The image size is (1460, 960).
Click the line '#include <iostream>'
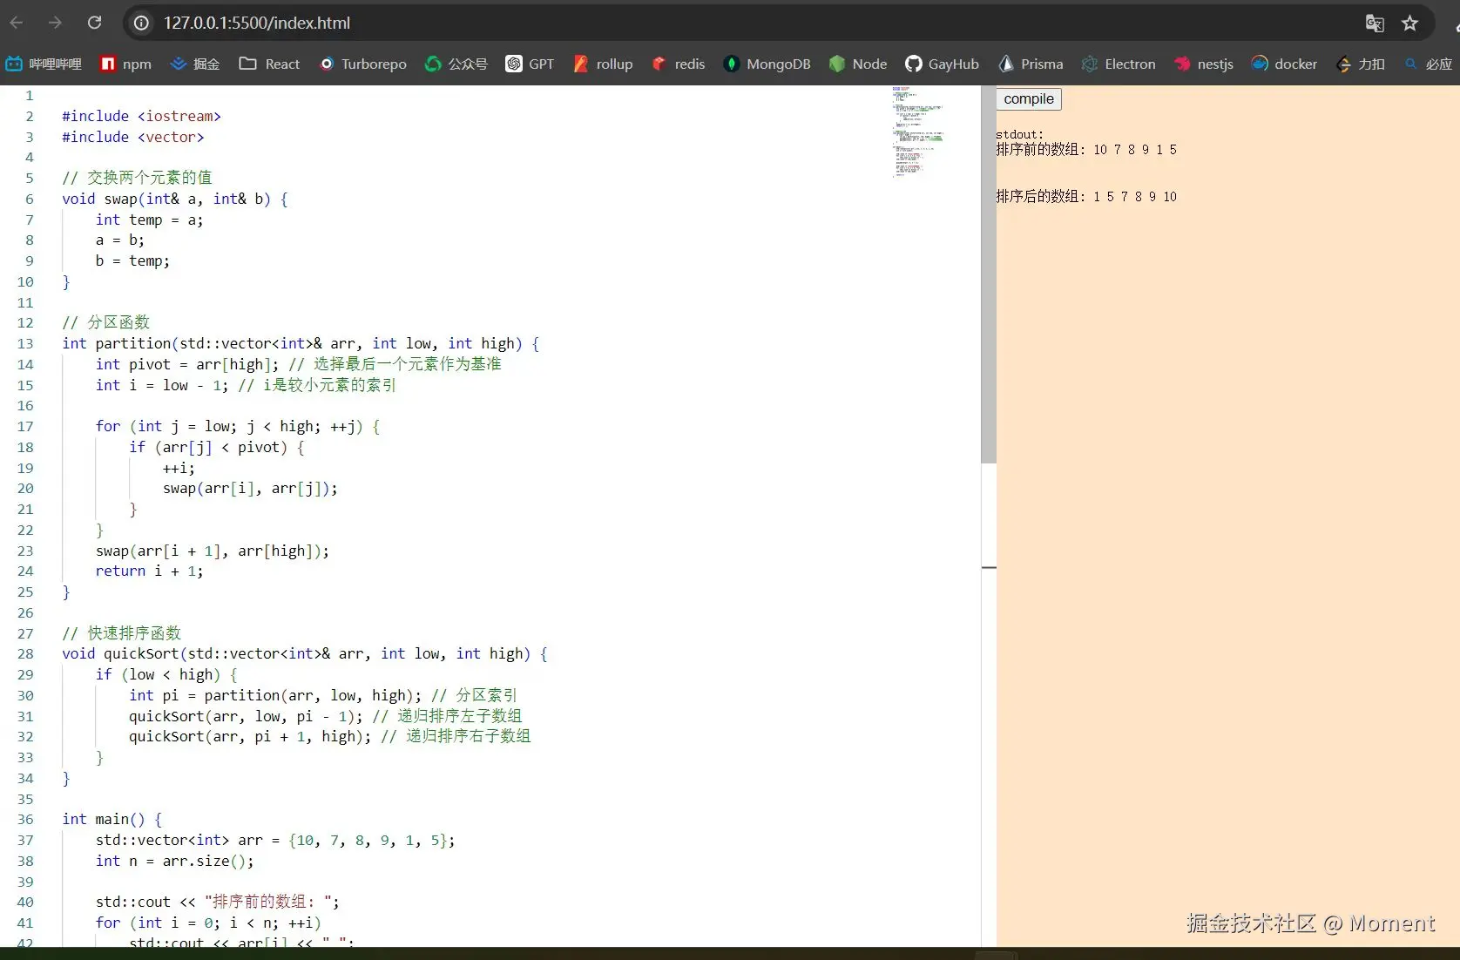point(141,116)
